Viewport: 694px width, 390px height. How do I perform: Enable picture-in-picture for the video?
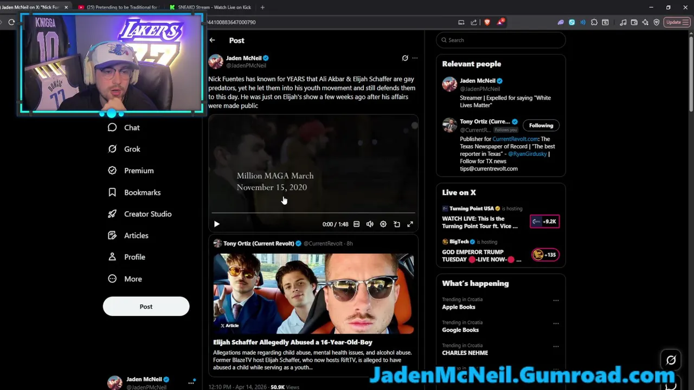(397, 224)
